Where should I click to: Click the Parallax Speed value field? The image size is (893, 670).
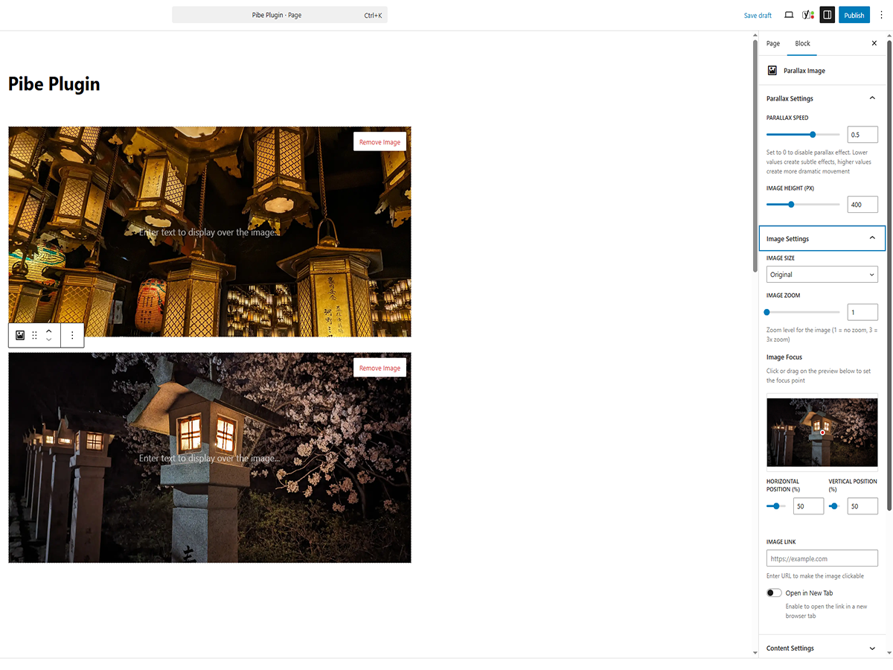[x=862, y=135]
